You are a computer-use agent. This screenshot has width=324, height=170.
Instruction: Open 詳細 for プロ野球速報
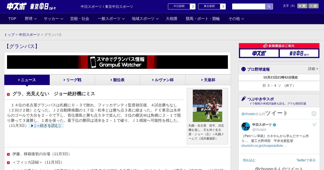point(313,69)
